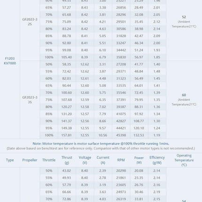202x202 pixels.
Task: Click the F1203 KV7000 motor type label
Action: click(x=10, y=61)
